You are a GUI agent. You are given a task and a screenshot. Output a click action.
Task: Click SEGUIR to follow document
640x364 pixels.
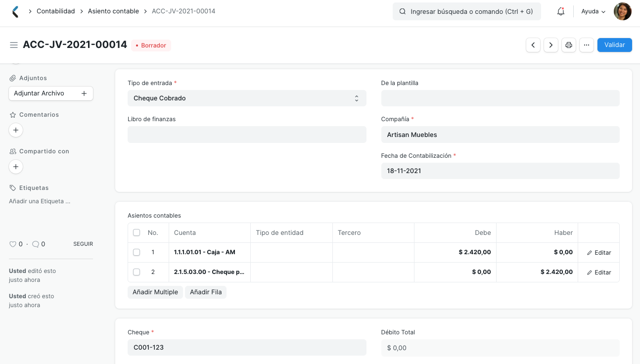83,244
